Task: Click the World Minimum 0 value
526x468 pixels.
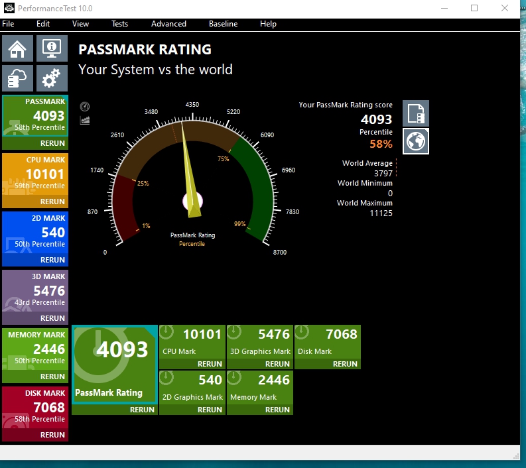Action: click(x=390, y=194)
